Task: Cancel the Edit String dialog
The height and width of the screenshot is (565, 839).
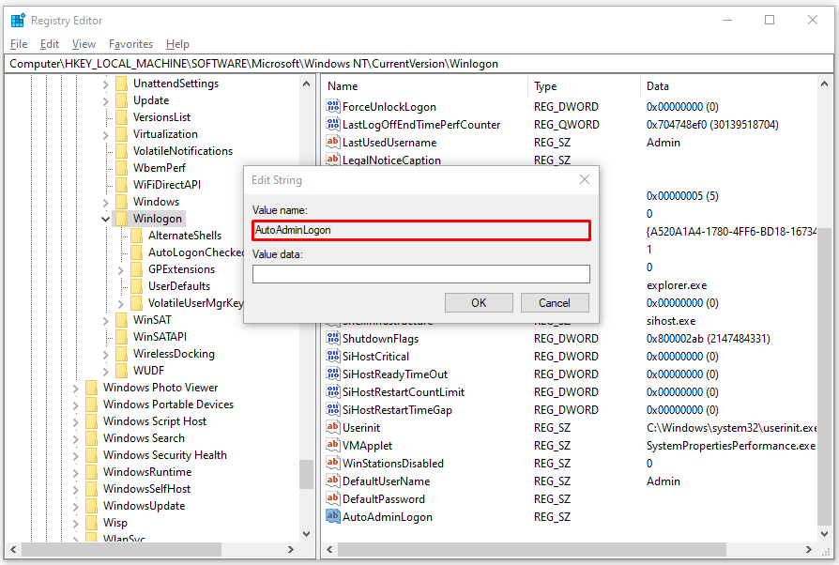Action: pos(555,303)
